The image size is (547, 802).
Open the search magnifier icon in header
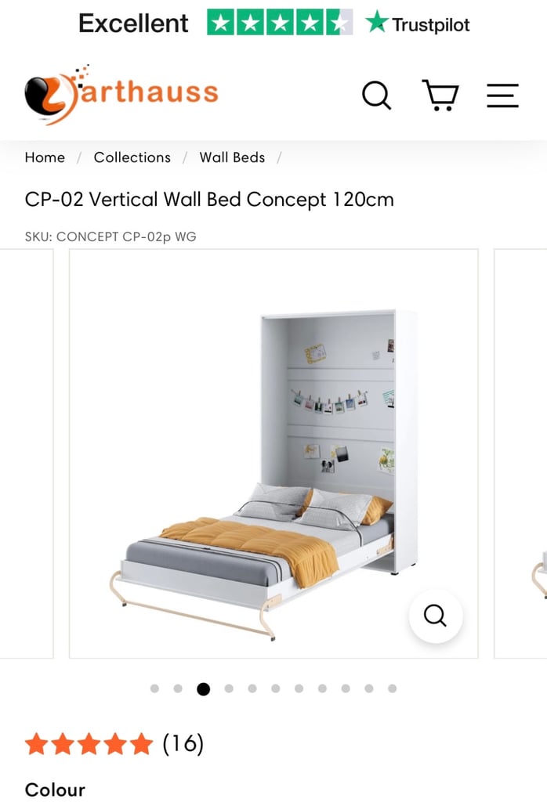377,95
